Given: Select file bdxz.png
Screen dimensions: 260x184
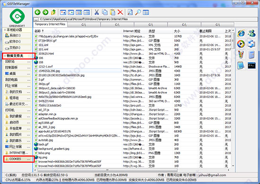Looking at the screenshot, I should click(44, 153).
